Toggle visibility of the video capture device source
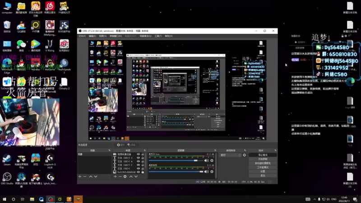The height and width of the screenshot is (203, 361). [139, 154]
